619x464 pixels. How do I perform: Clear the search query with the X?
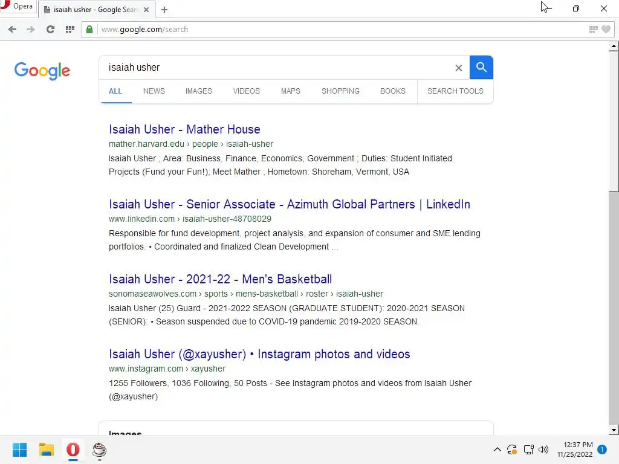(x=458, y=68)
